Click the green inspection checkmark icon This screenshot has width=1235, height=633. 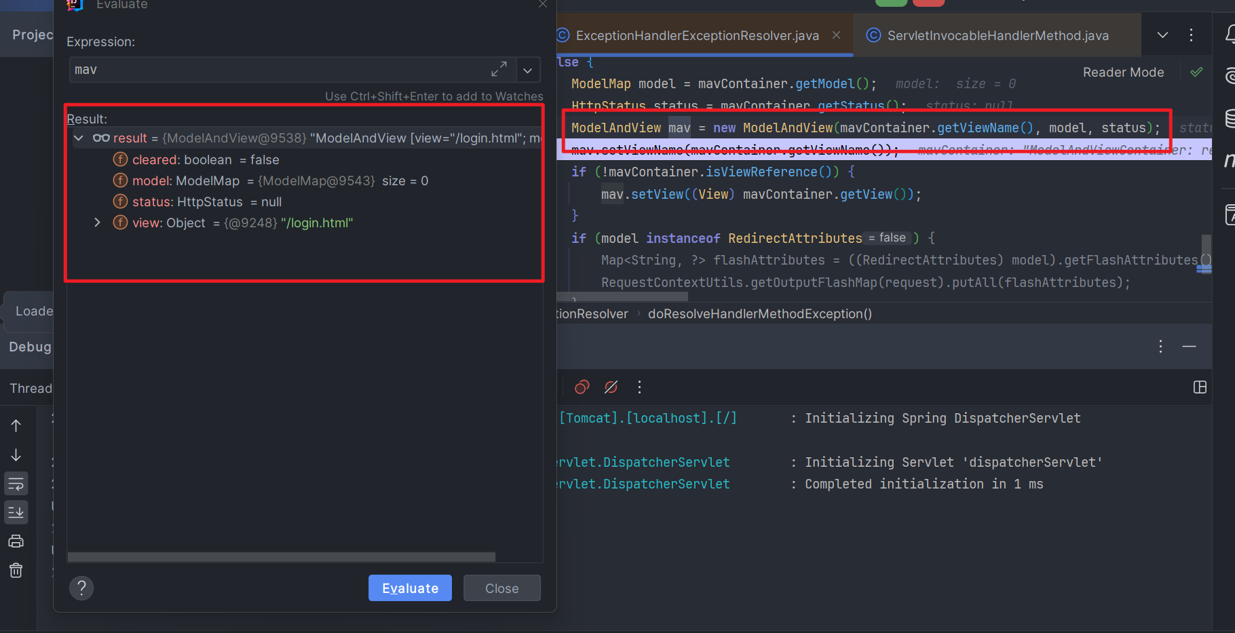tap(1196, 72)
